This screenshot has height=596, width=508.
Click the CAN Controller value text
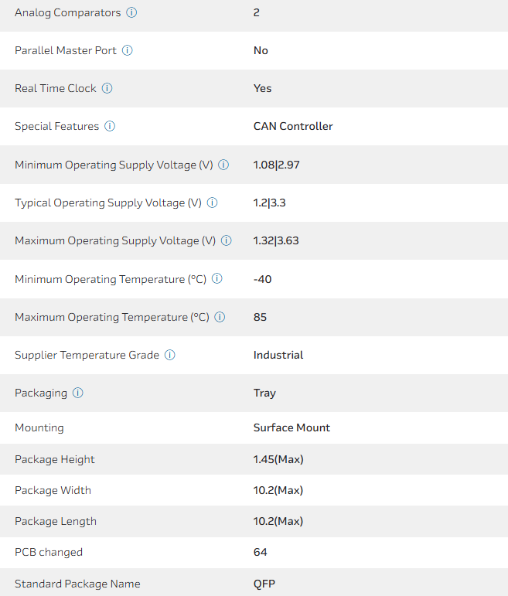[293, 126]
